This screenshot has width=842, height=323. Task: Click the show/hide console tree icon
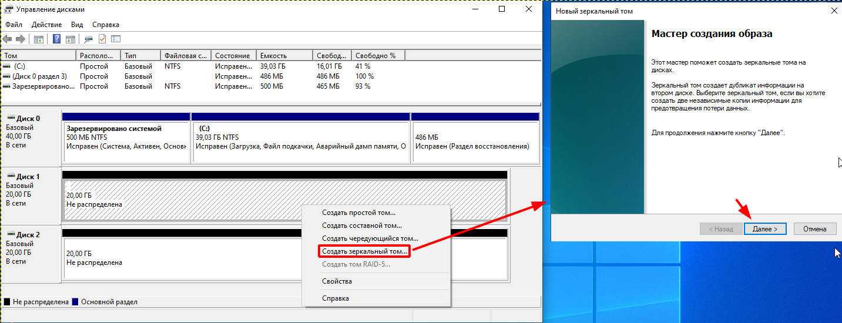(39, 39)
